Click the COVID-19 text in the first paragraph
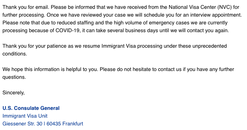 tap(68, 30)
